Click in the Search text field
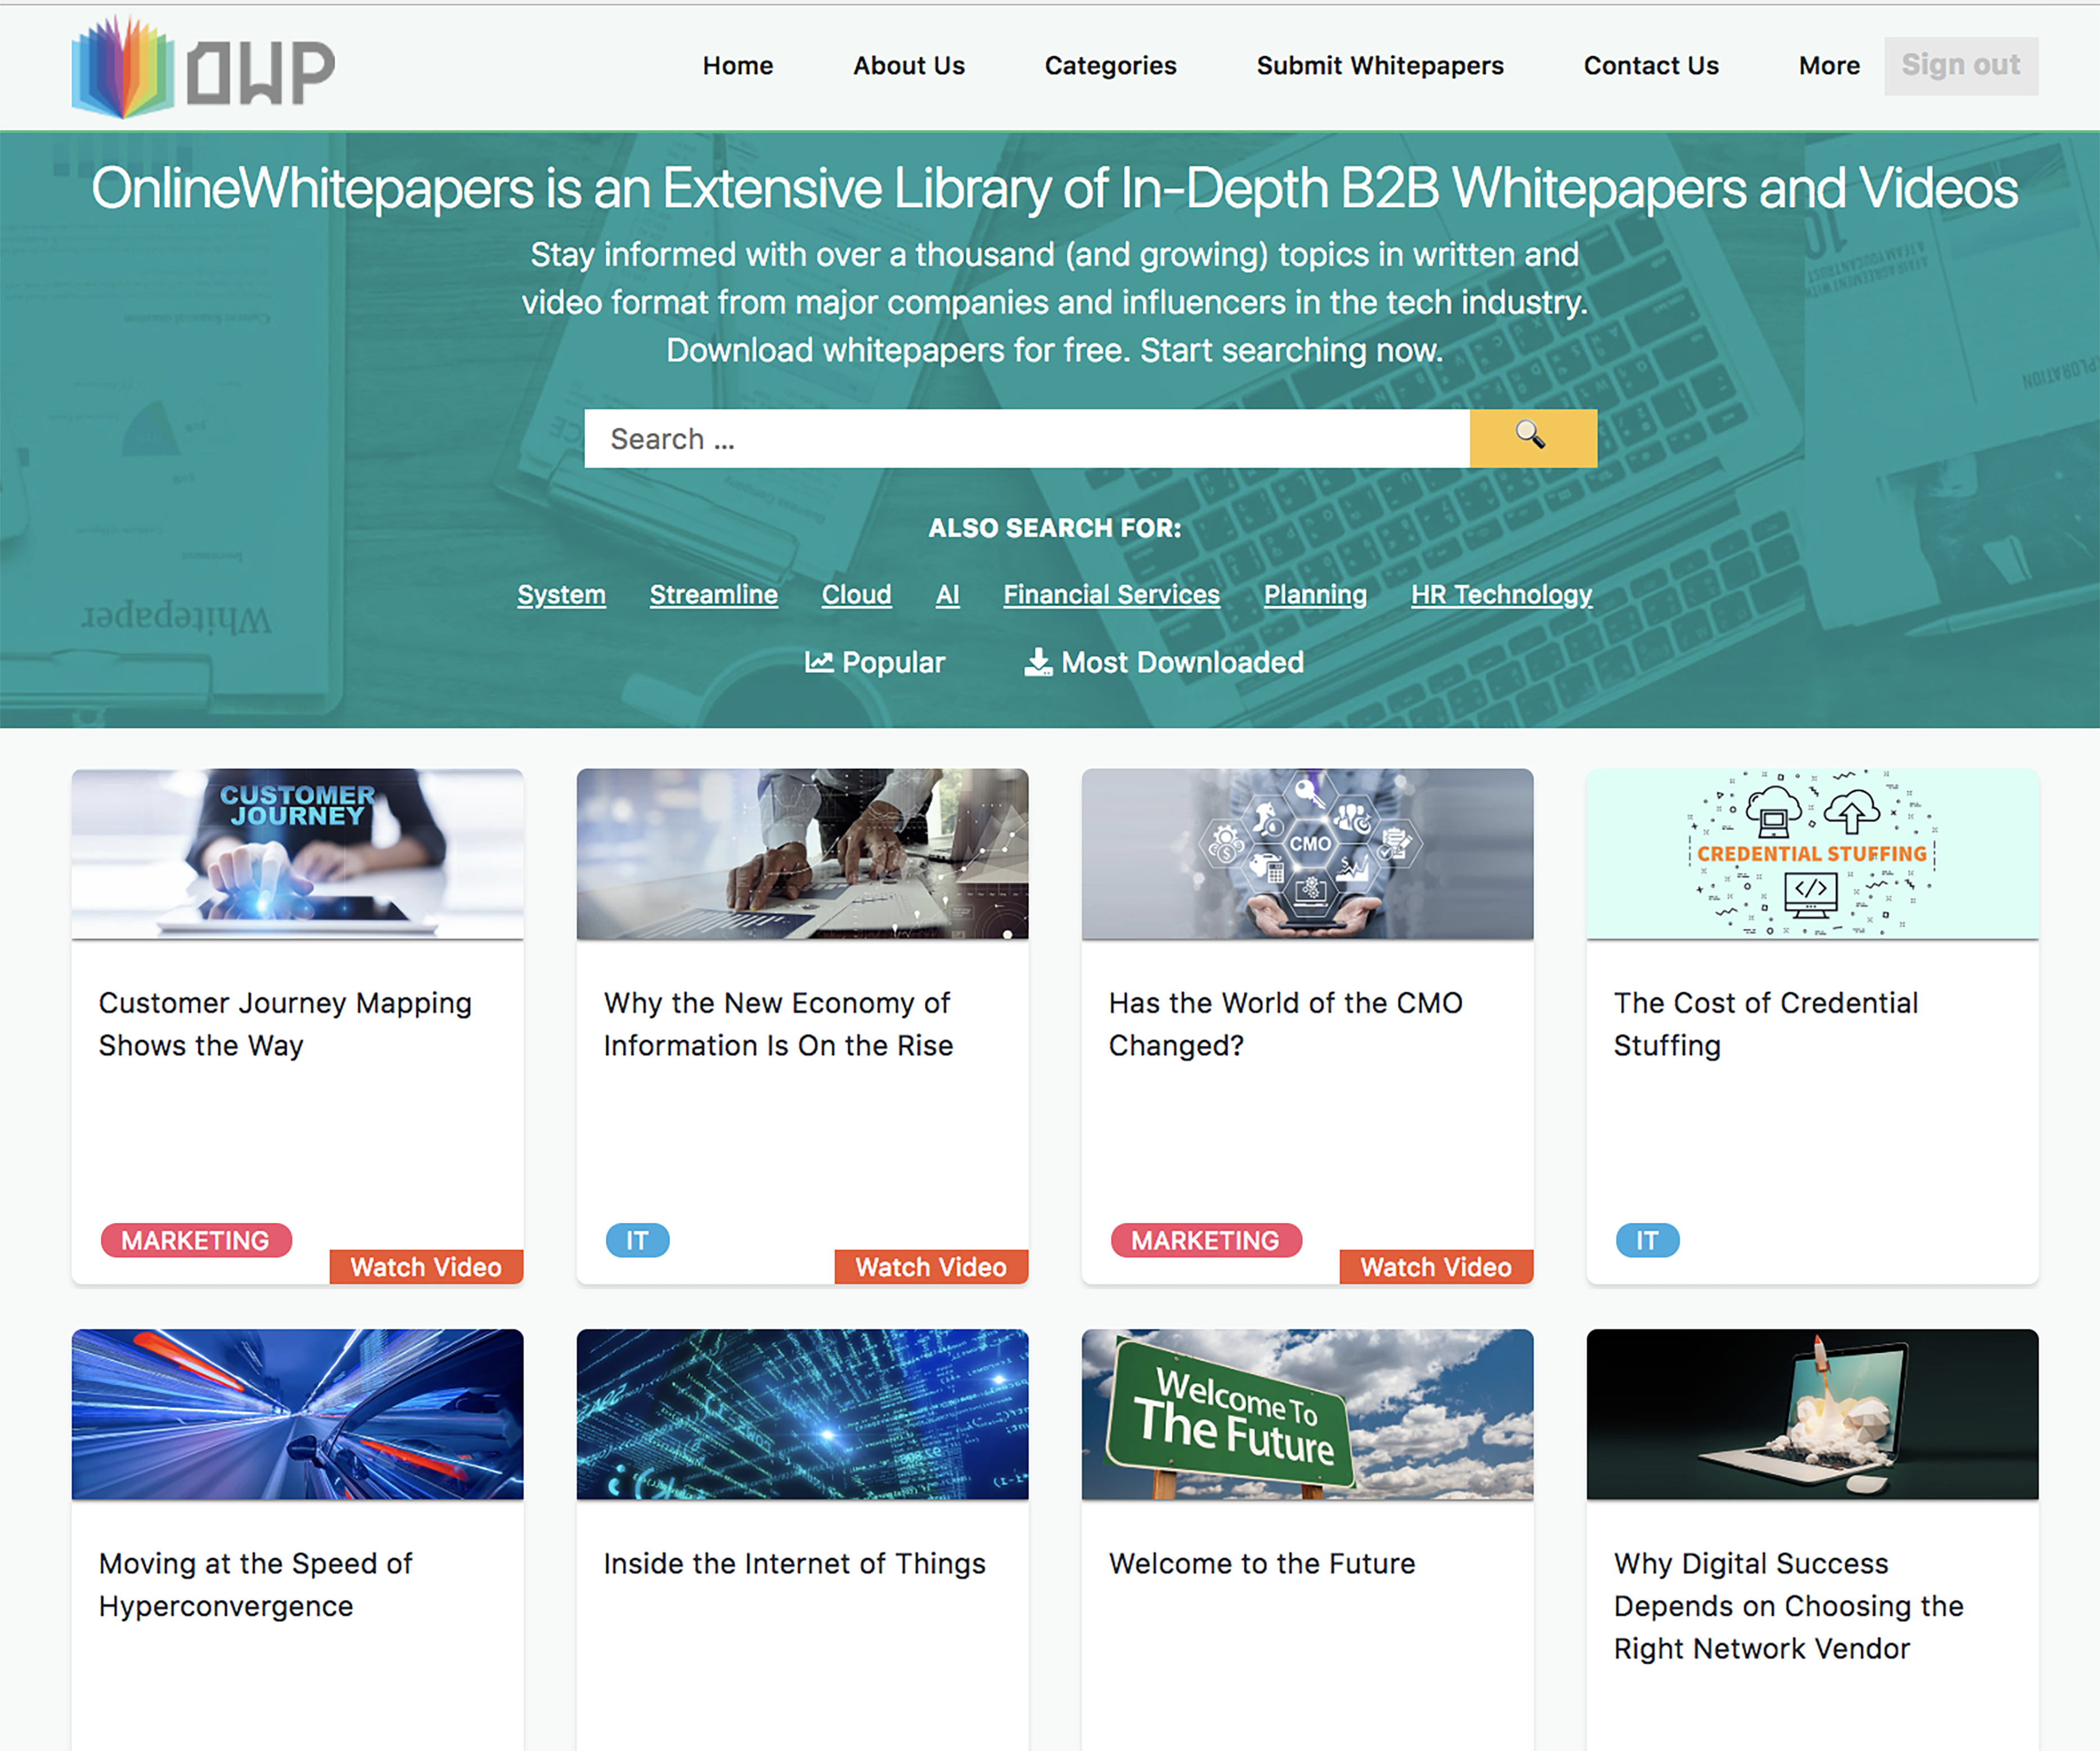Viewport: 2100px width, 1751px height. pos(1026,439)
